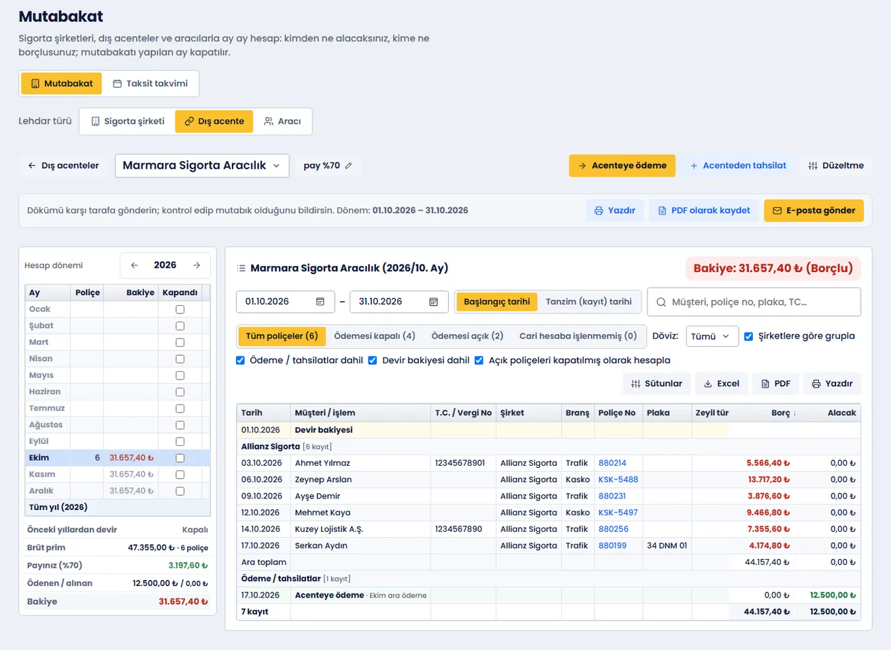The image size is (891, 650).
Task: Open Marmara Sigorta Aracılık agency dropdown
Action: pos(202,166)
